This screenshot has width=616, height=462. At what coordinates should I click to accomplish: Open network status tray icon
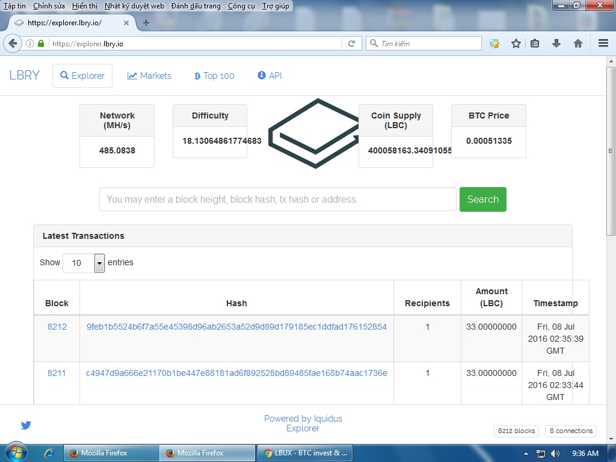(541, 454)
